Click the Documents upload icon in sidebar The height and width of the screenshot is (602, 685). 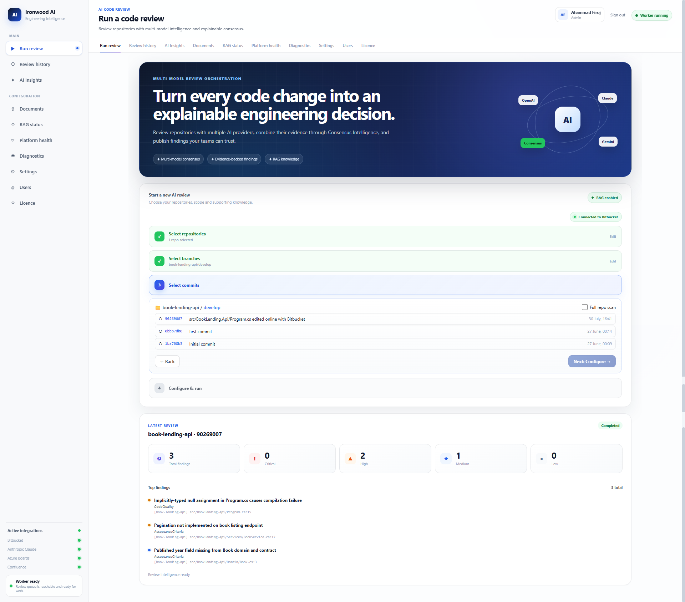(x=13, y=109)
